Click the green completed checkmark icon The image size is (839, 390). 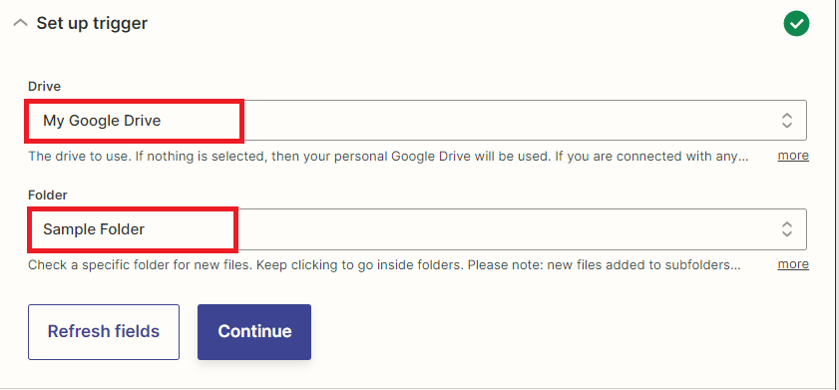[x=796, y=24]
